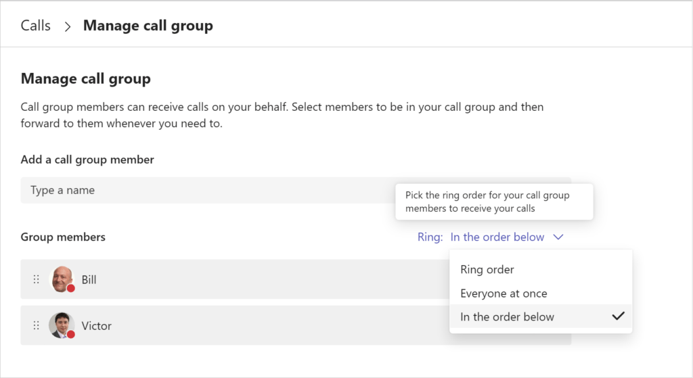Viewport: 693px width, 378px height.
Task: Click Bill's red presence status dot
Action: [x=70, y=288]
